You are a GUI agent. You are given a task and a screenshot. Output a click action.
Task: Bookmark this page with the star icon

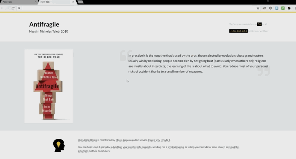coord(258,8)
